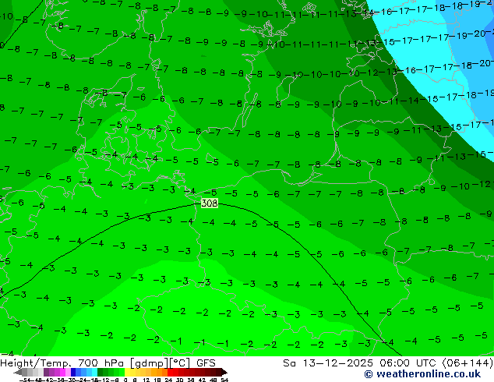Viewport: 494px width, 382px height.
Task: Click the 'GFS' model name in the title
Action: pyautogui.click(x=206, y=363)
